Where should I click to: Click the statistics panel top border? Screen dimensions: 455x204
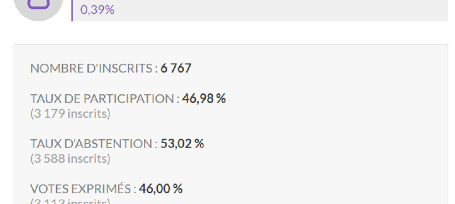pos(231,44)
